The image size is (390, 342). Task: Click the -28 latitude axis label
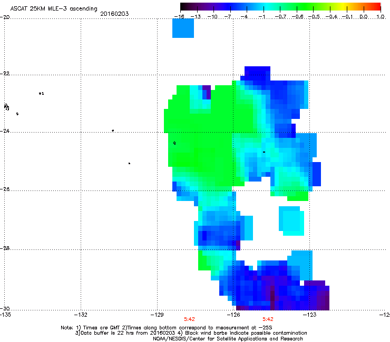(5, 248)
